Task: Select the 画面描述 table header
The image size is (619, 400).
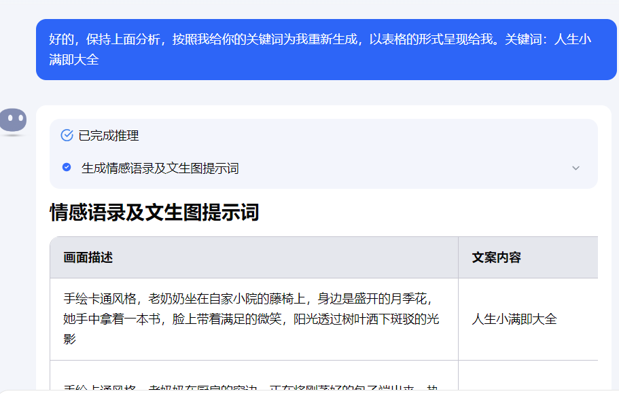Action: pos(83,257)
